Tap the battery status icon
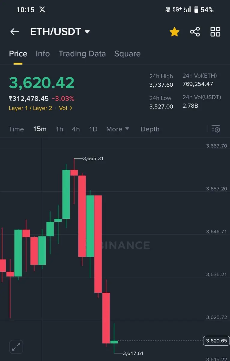 [196, 10]
